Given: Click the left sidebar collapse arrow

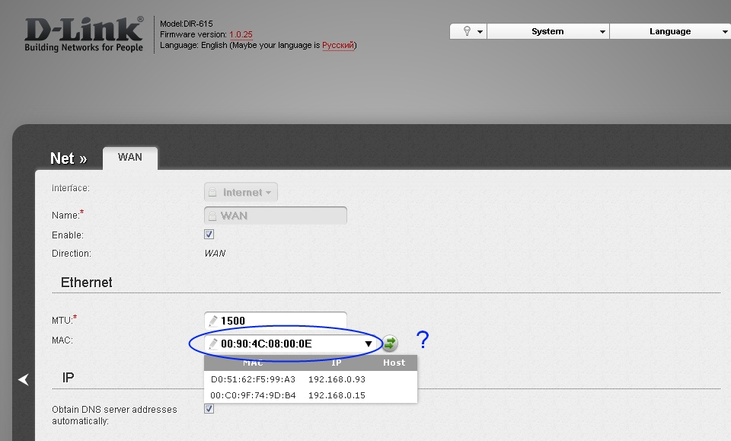Looking at the screenshot, I should pyautogui.click(x=24, y=379).
